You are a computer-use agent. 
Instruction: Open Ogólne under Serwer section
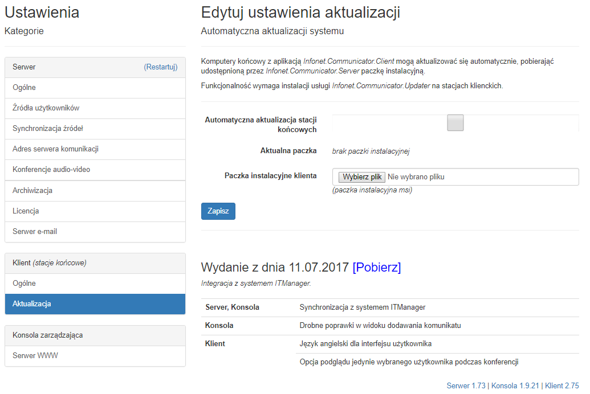tap(25, 88)
